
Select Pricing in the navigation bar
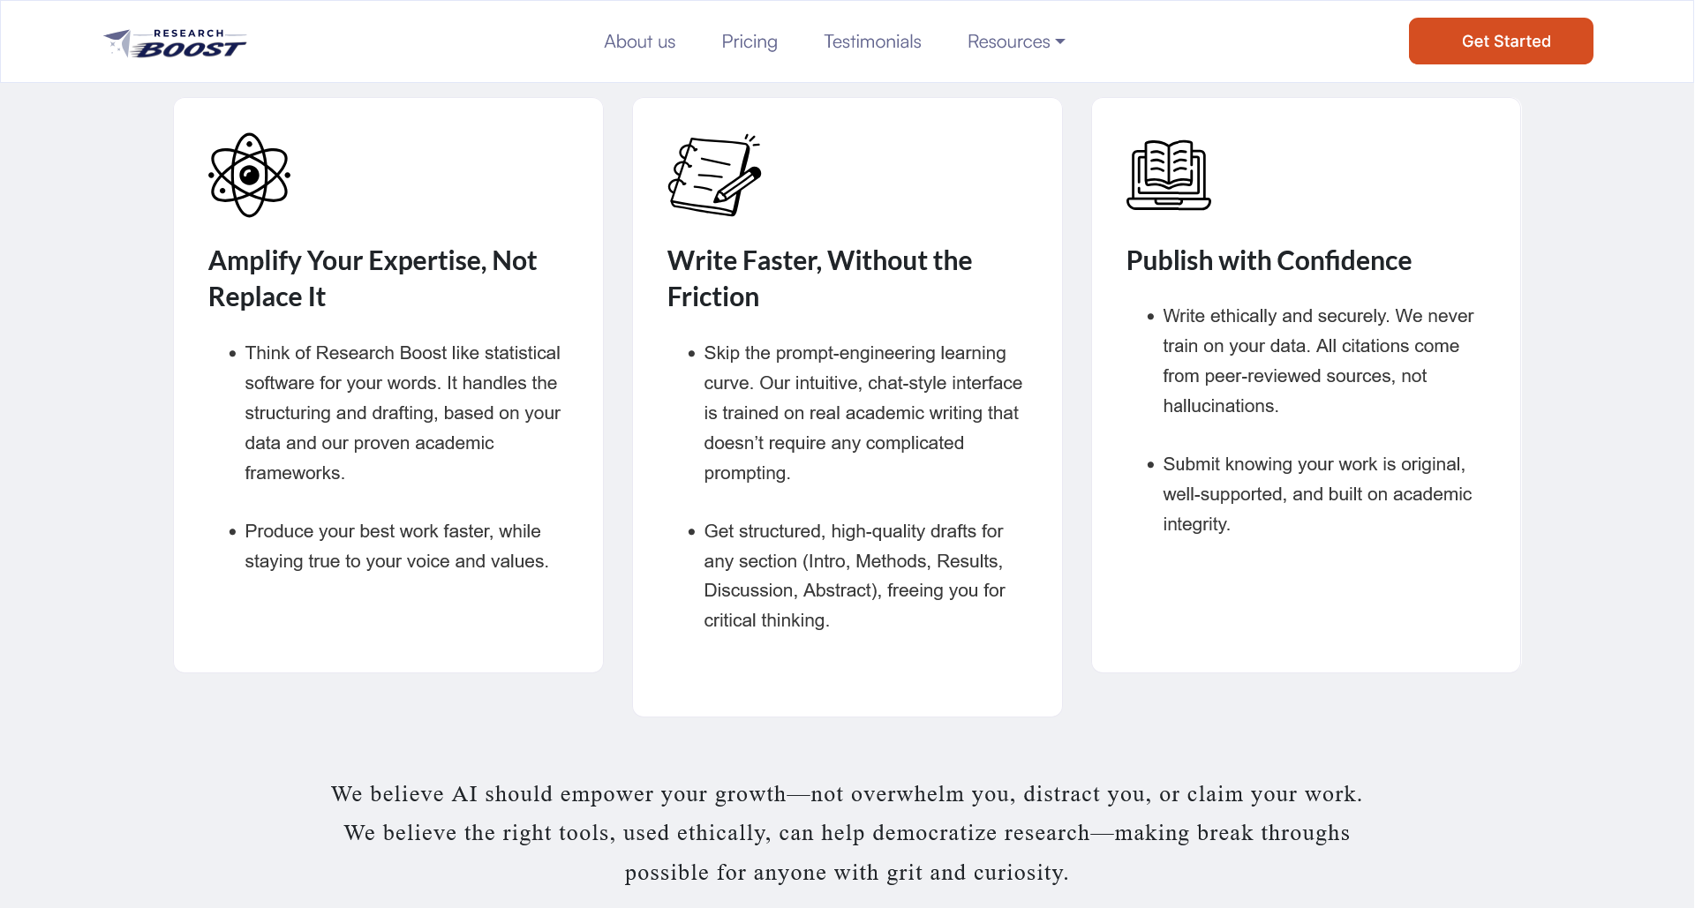click(749, 41)
